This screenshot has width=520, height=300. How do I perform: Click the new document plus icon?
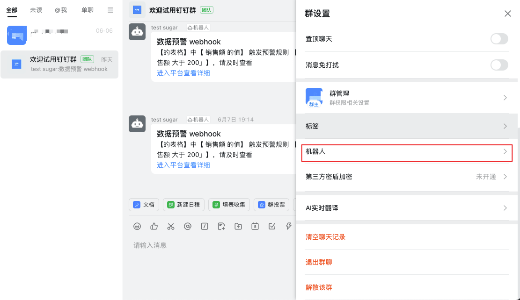coord(221,226)
